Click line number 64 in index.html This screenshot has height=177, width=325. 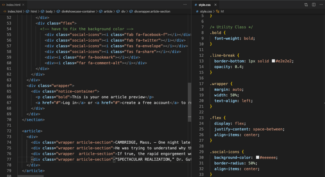coord(9,85)
